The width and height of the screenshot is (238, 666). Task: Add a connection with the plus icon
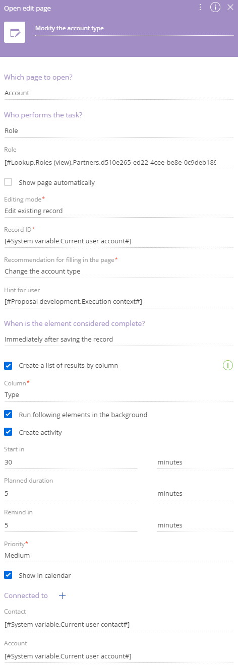(62, 595)
